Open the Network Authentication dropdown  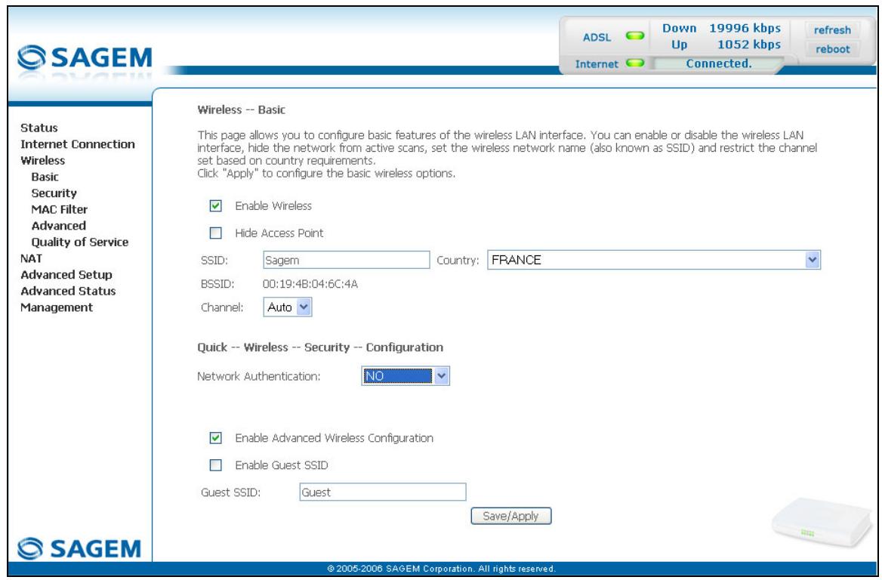pyautogui.click(x=405, y=376)
